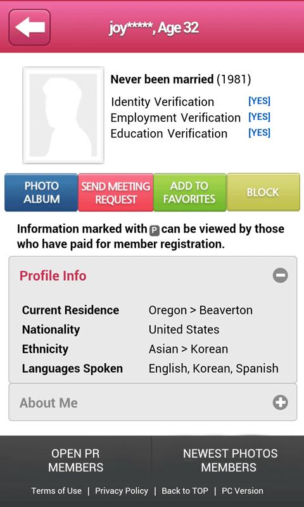Collapse Profile Info with minus icon

pos(280,276)
